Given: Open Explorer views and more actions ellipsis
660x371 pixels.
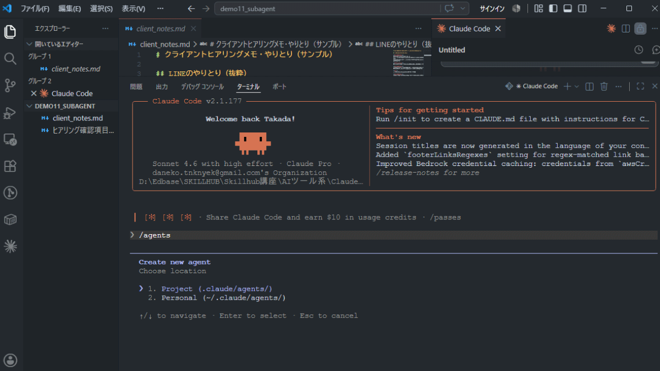Looking at the screenshot, I should (106, 29).
